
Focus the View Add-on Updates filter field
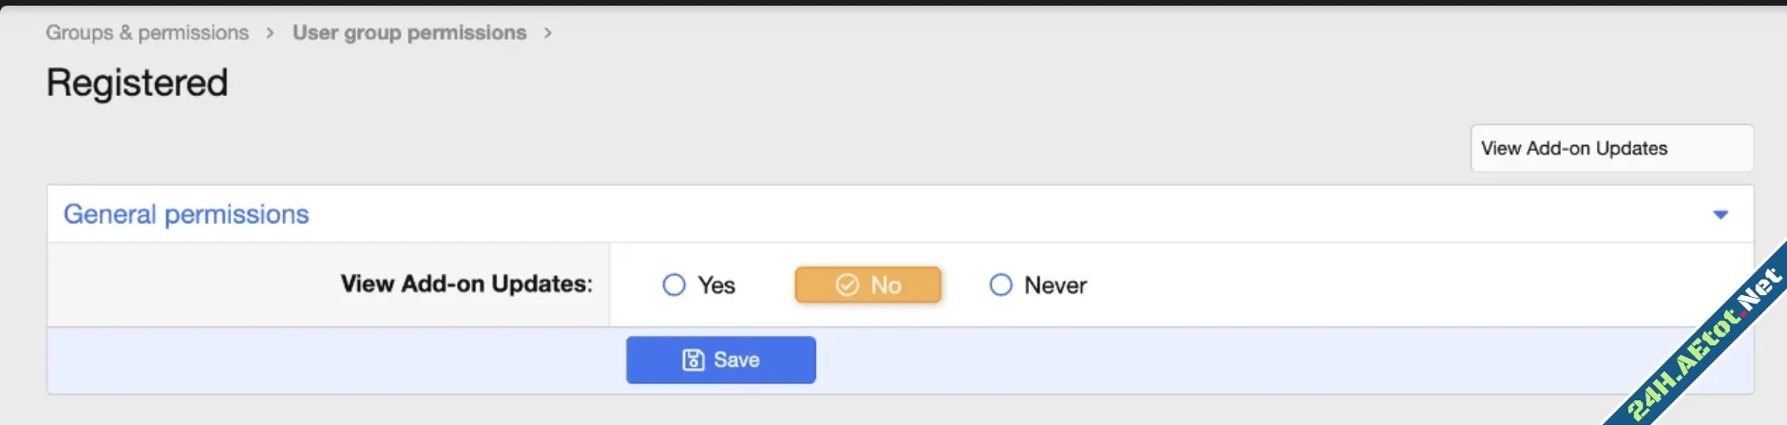[x=1611, y=149]
